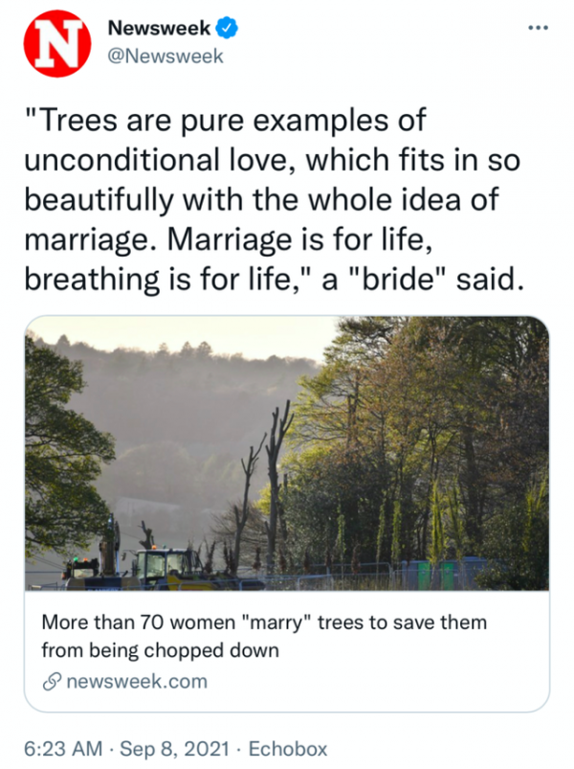The width and height of the screenshot is (574, 769).
Task: Click the white letter N inside the logo
Action: [x=58, y=43]
